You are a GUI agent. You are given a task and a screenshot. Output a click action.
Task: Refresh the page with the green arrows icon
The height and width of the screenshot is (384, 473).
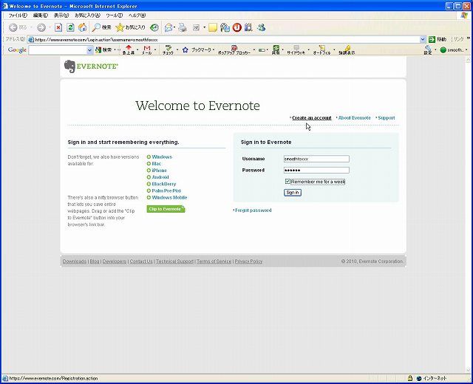point(71,27)
